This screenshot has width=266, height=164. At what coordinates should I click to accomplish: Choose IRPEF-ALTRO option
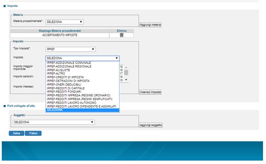click(x=83, y=73)
